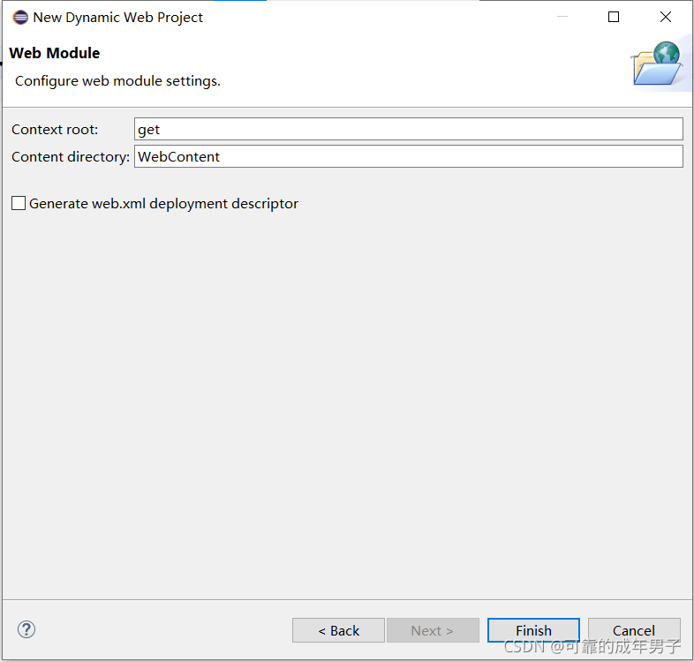Image resolution: width=694 pixels, height=662 pixels.
Task: Maximize the dialog window
Action: point(614,17)
